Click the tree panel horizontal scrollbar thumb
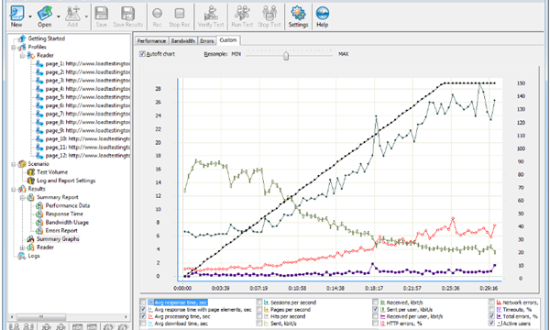 pos(41,316)
